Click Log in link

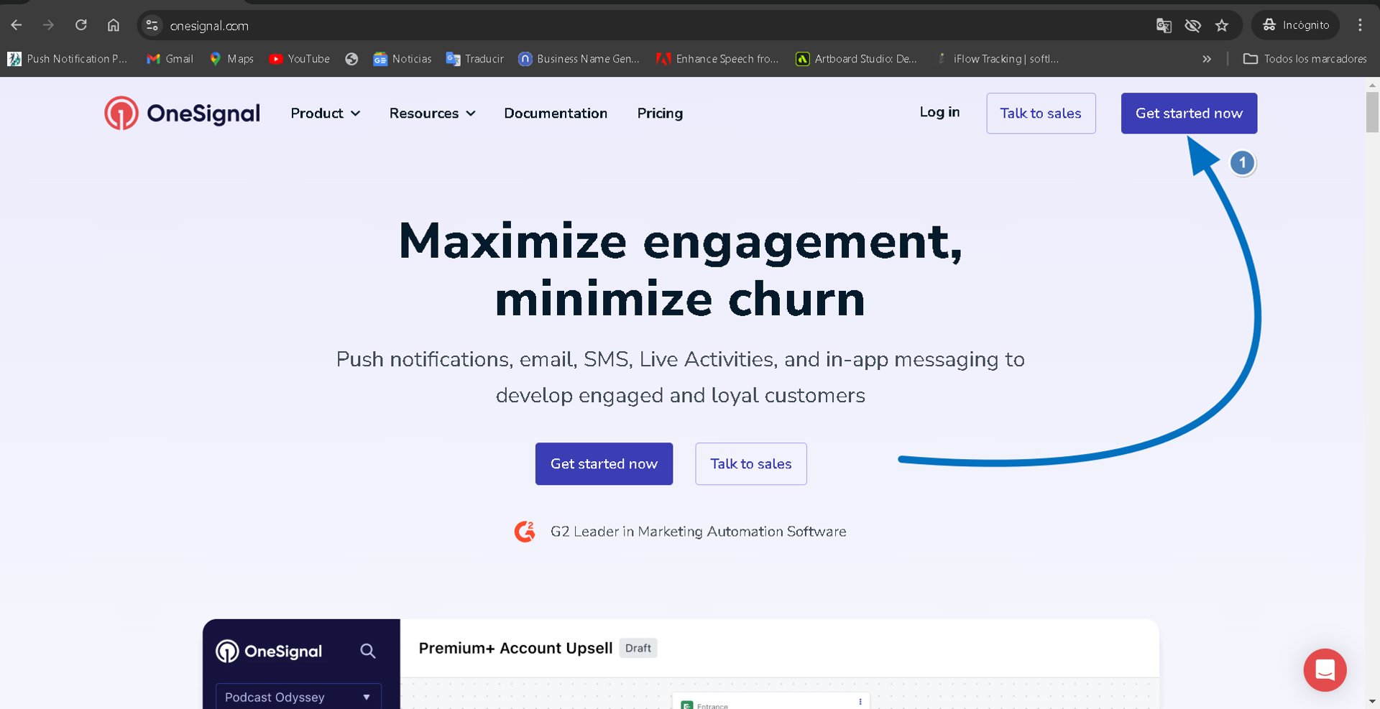coord(939,112)
